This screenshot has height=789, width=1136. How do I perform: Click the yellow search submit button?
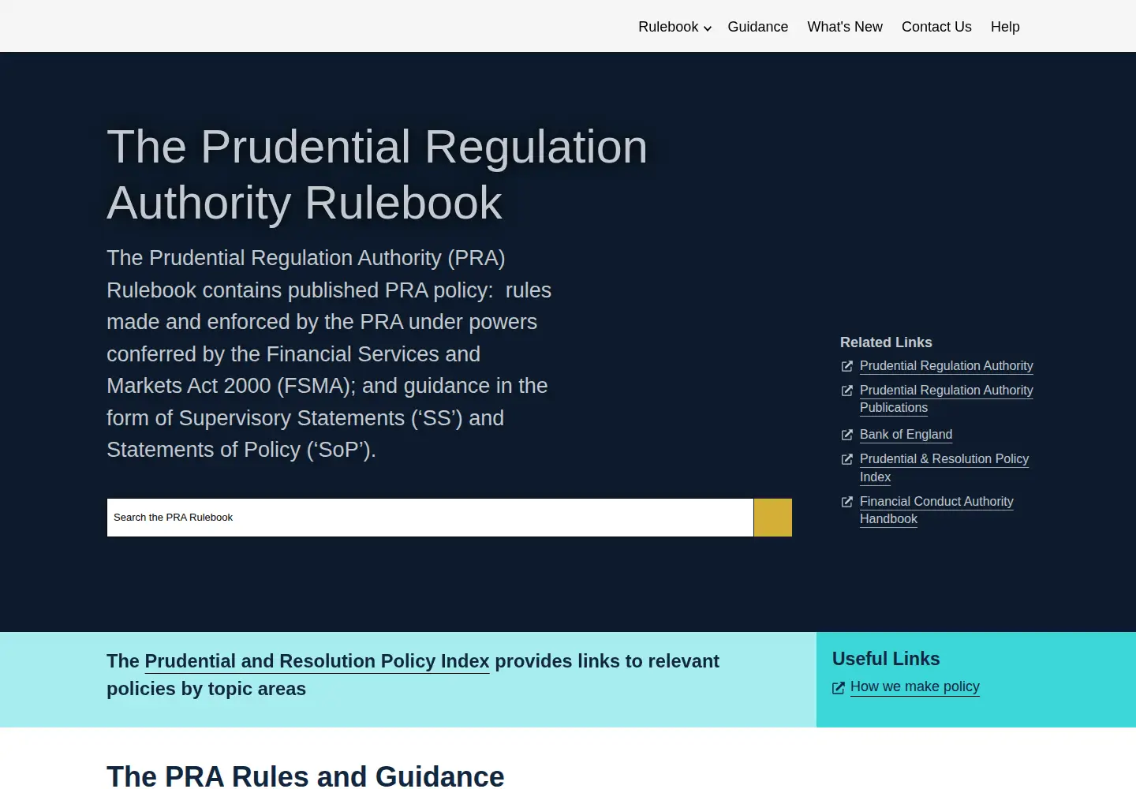[x=773, y=518]
